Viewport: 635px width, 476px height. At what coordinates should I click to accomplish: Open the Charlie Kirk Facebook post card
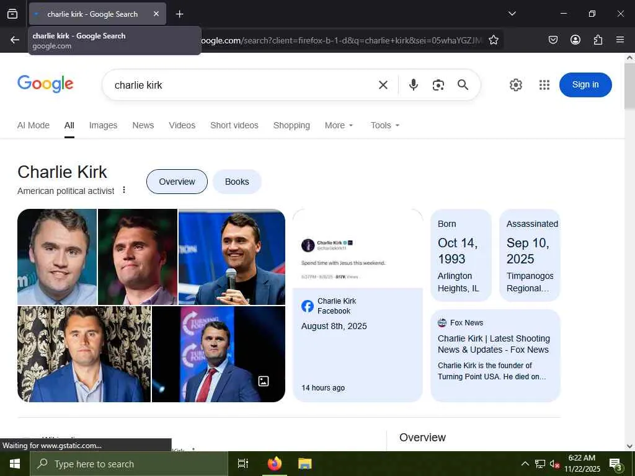click(x=358, y=305)
